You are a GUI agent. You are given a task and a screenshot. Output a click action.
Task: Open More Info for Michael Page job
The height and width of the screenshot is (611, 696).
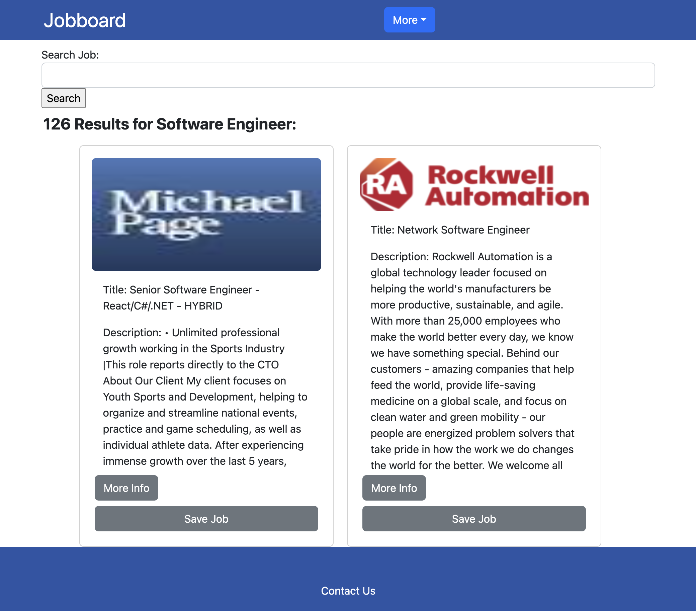point(126,488)
